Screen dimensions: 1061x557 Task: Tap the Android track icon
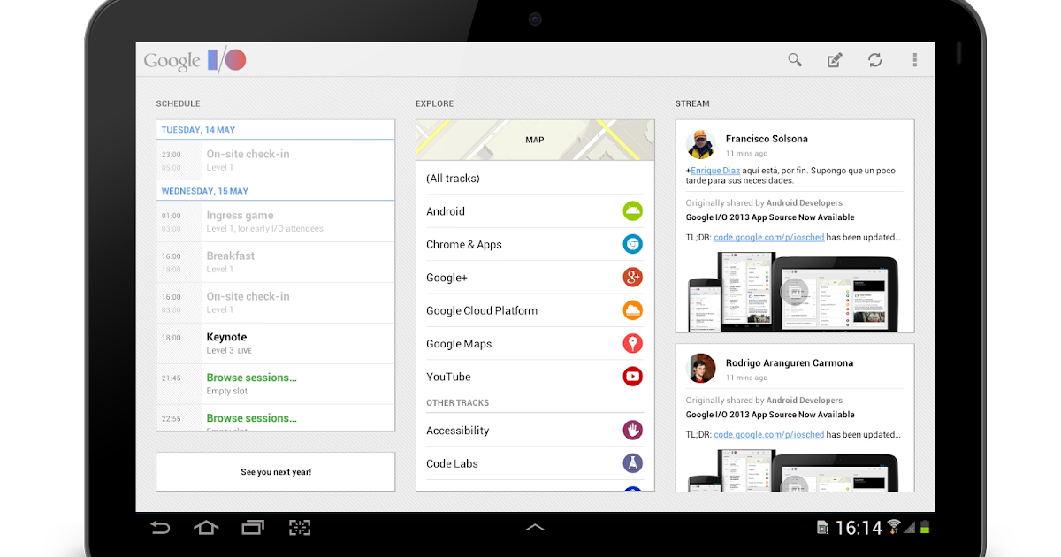pos(632,211)
